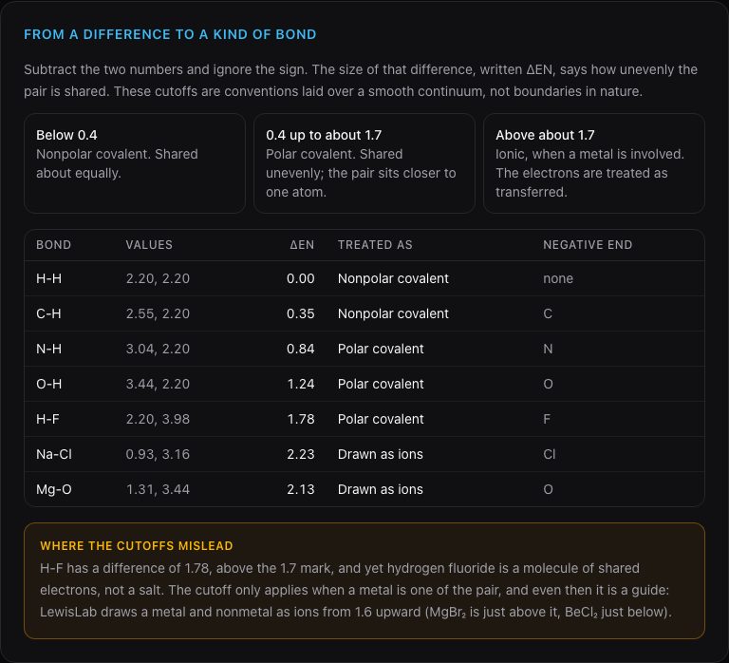Click the negative end "none" for H-H
The width and height of the screenshot is (729, 663).
pos(558,278)
